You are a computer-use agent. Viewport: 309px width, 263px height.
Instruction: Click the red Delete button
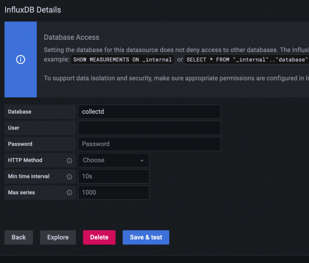(99, 237)
